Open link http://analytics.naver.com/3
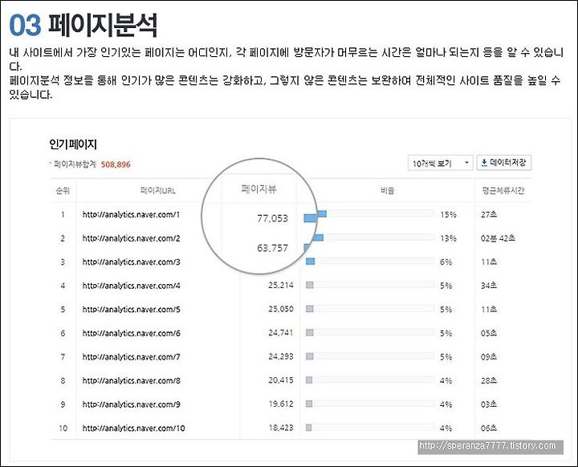The width and height of the screenshot is (578, 467). pyautogui.click(x=131, y=262)
